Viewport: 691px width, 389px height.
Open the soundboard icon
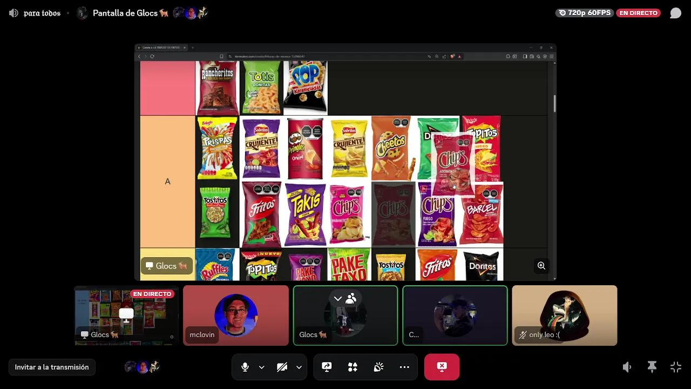pos(378,367)
